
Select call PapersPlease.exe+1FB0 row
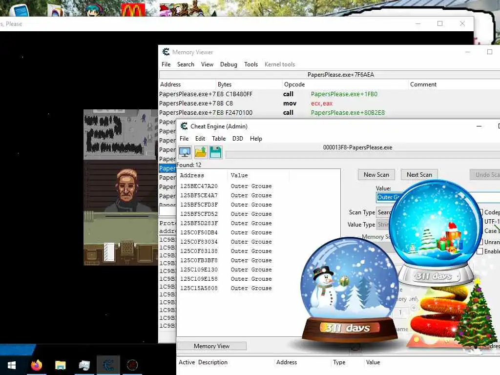coord(330,94)
